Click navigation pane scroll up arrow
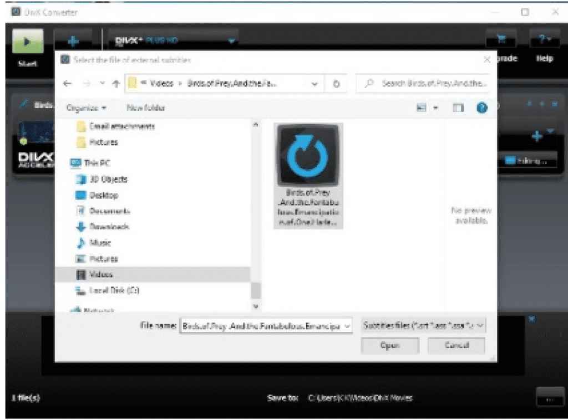 (x=256, y=125)
